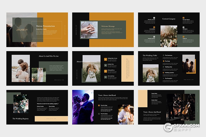Click the hands with wedding ring photo
This screenshot has height=137, width=206.
[89, 30]
